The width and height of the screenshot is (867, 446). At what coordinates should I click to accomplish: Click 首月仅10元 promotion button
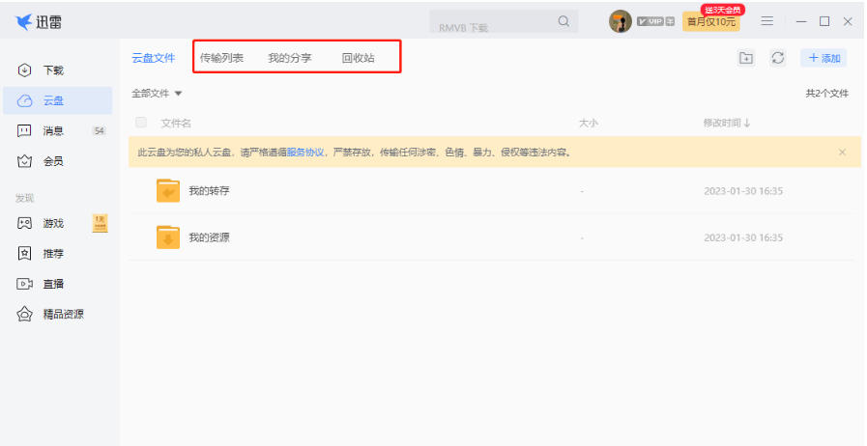711,22
